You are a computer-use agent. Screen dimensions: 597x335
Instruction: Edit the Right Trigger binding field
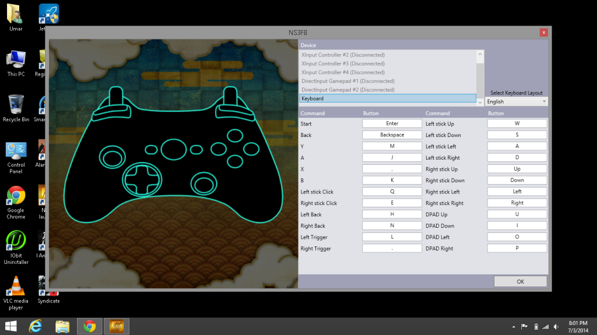[x=392, y=248]
